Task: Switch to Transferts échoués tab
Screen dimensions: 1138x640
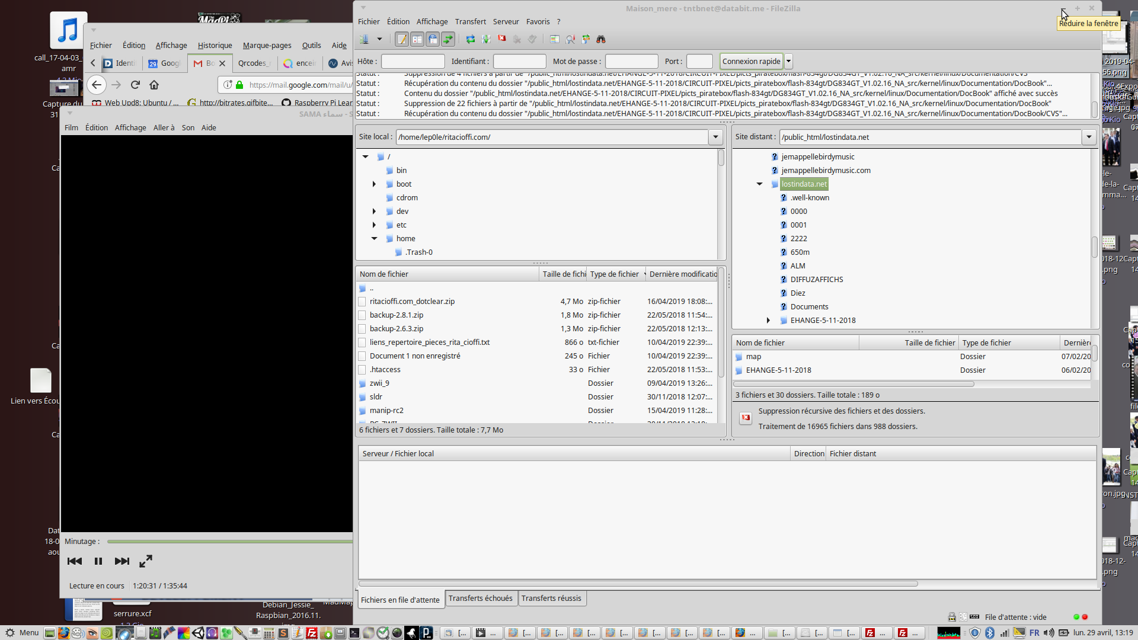Action: [480, 599]
